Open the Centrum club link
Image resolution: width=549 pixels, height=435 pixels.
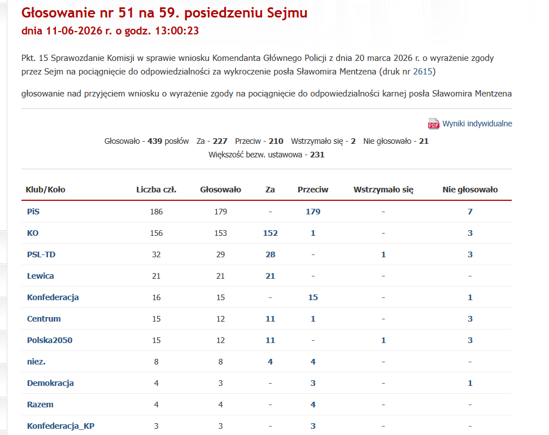(43, 319)
